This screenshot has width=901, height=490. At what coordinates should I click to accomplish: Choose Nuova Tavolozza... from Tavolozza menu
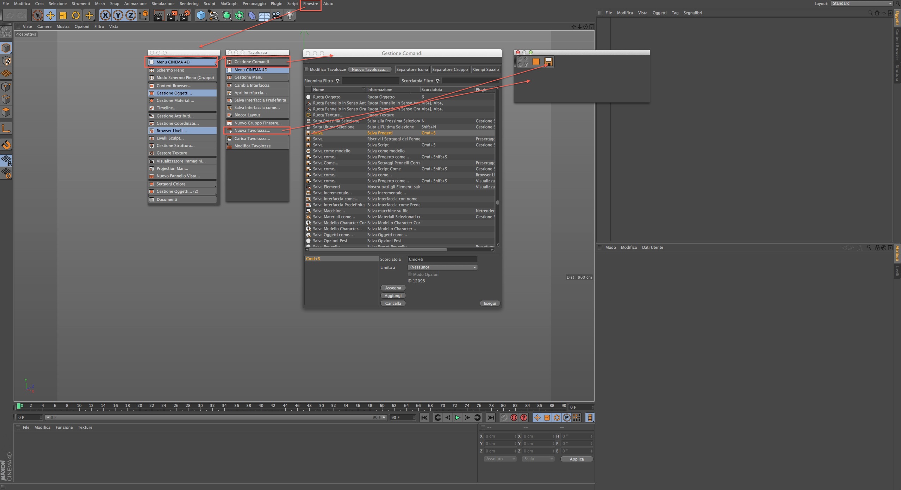[x=252, y=131]
